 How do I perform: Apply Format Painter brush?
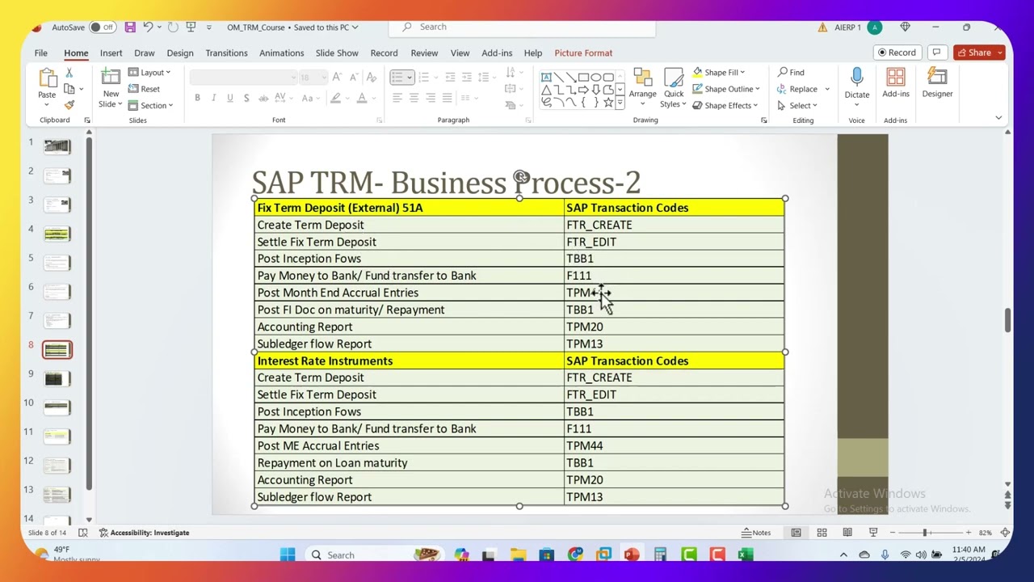[x=69, y=105]
